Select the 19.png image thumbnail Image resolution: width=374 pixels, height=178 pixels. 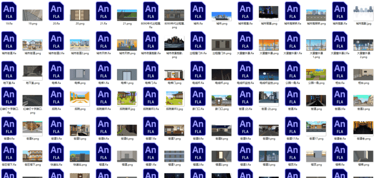pyautogui.click(x=32, y=14)
